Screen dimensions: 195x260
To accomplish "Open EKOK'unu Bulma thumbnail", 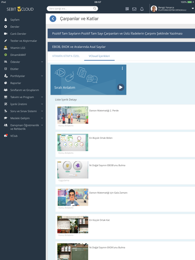I will point(73,252).
